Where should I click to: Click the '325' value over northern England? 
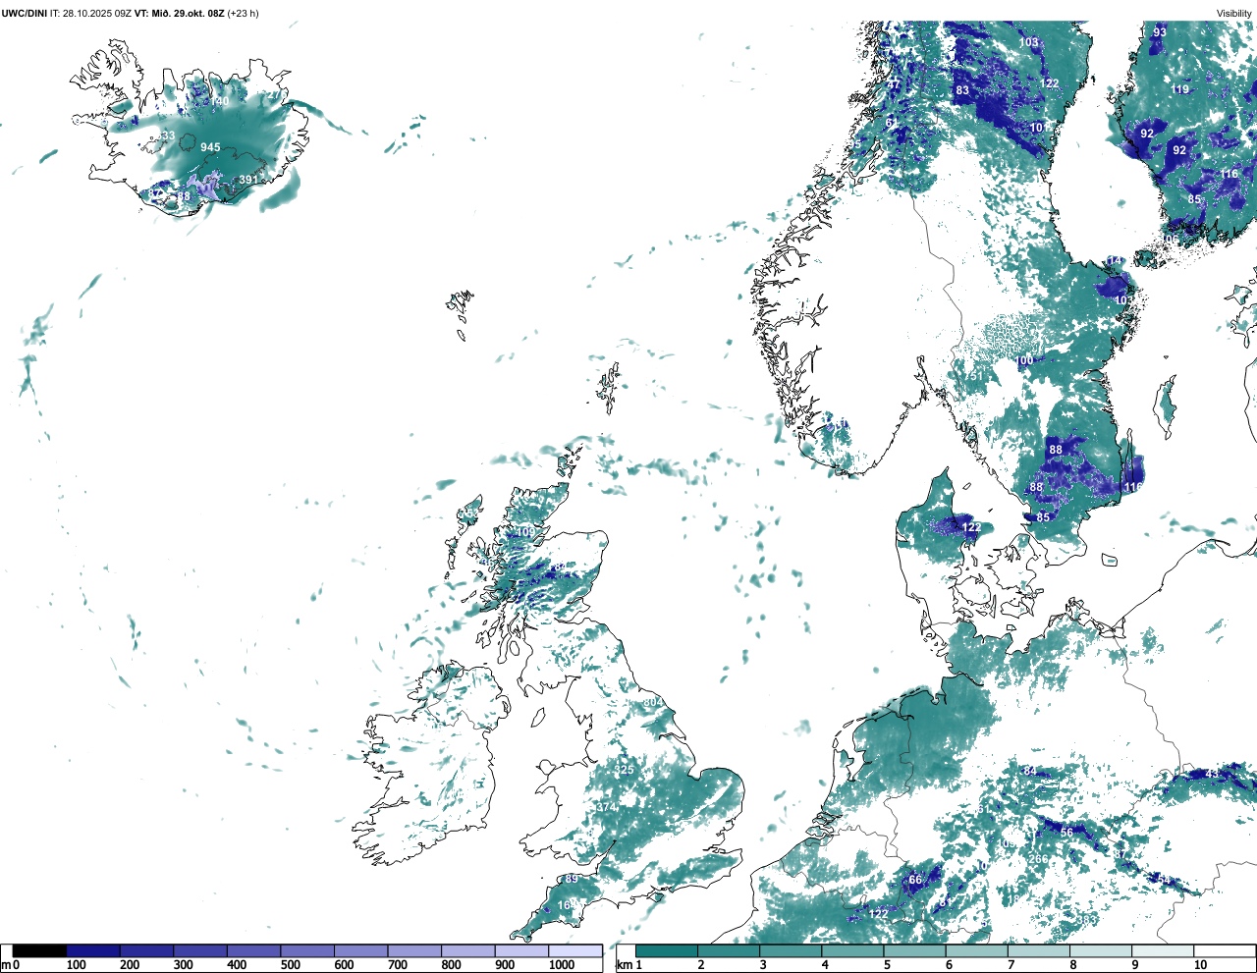point(624,770)
